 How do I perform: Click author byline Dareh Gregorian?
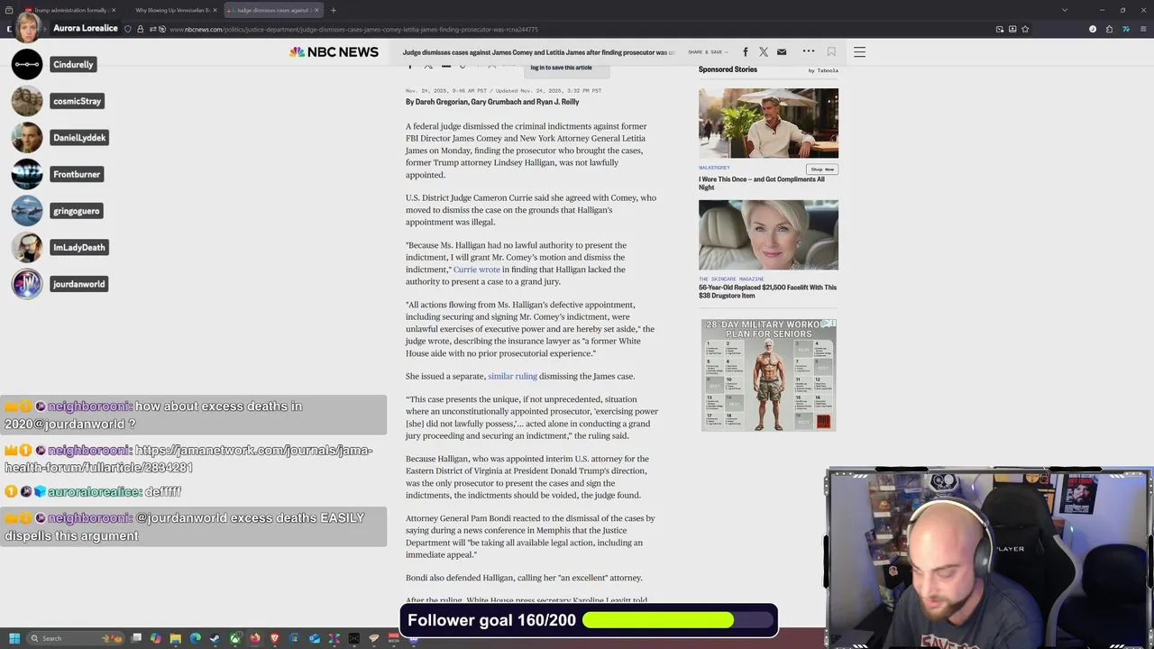439,102
